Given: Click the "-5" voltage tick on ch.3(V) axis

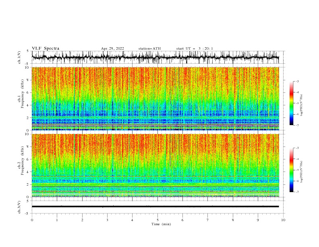Looking at the screenshot, I should pyautogui.click(x=27, y=214).
